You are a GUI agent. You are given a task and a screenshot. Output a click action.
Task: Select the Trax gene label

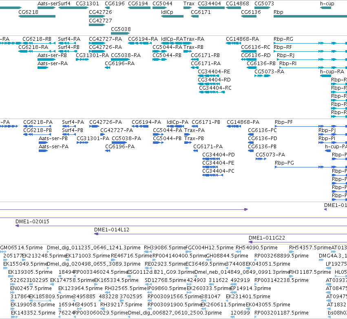click(189, 4)
